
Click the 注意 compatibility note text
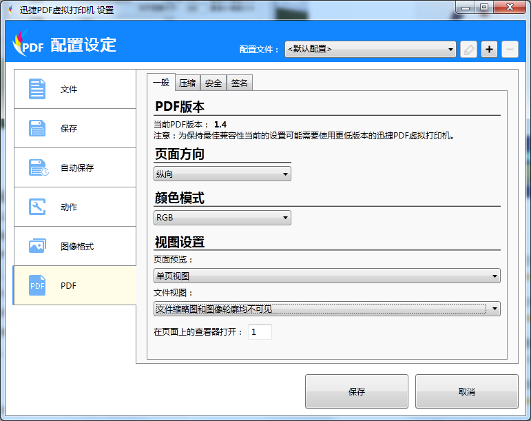pyautogui.click(x=304, y=136)
